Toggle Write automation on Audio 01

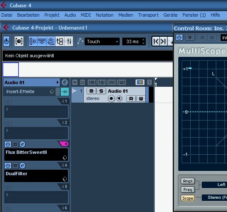click(x=141, y=99)
